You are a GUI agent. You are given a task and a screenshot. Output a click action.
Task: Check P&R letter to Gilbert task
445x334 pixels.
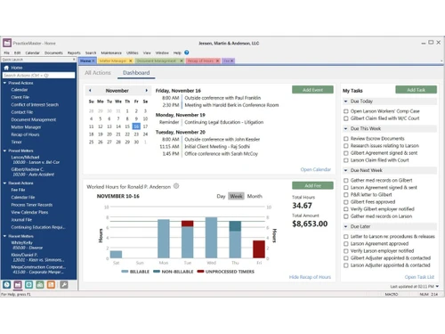click(346, 195)
